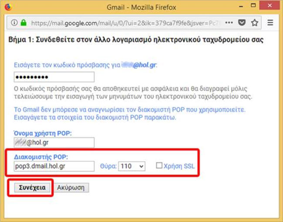Click the Χρήση SSL label text
The image size is (283, 222).
[x=179, y=166]
